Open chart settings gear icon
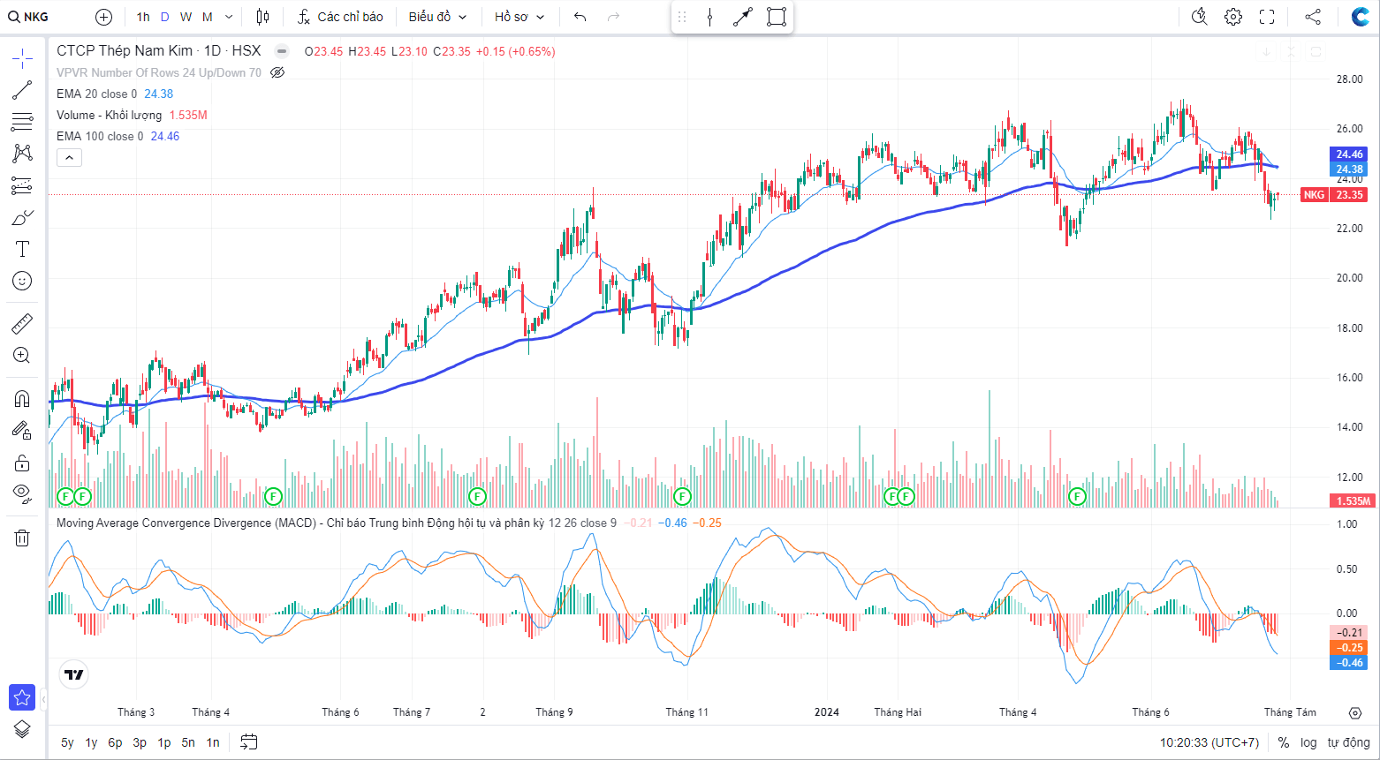 [1233, 17]
